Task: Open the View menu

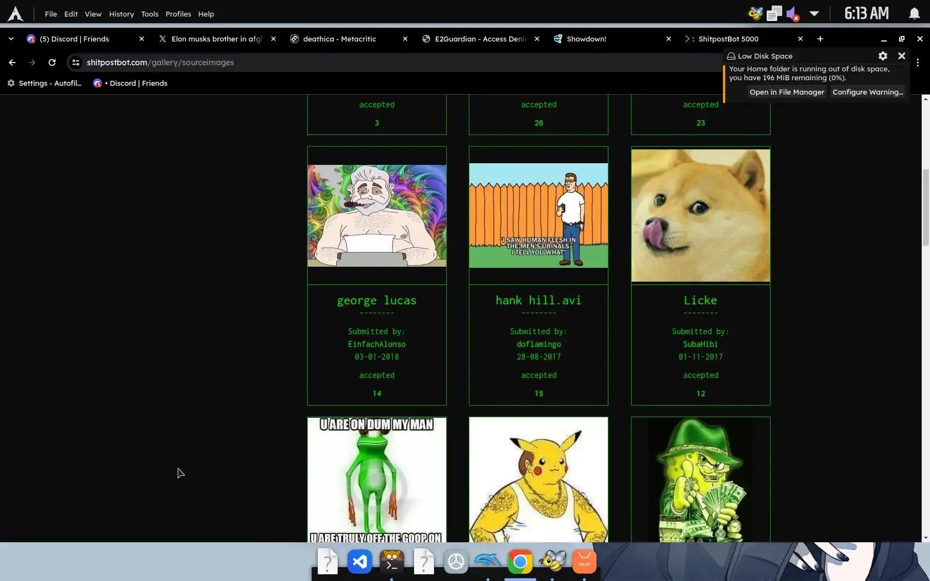Action: 93,14
